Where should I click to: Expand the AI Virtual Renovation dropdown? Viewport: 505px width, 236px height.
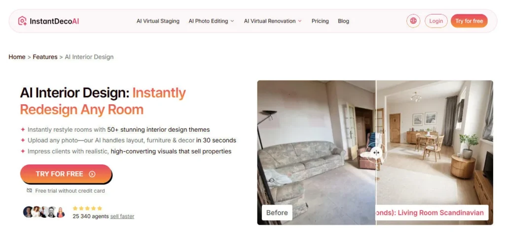(x=273, y=21)
